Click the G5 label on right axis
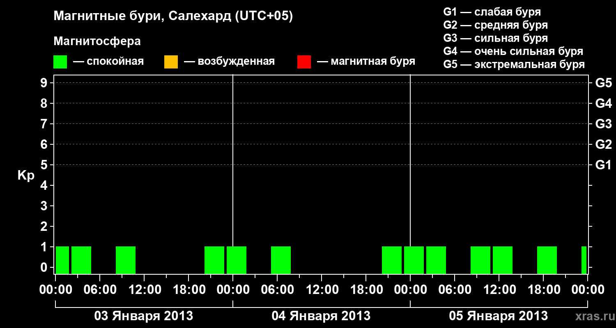616x328 pixels. tap(603, 83)
